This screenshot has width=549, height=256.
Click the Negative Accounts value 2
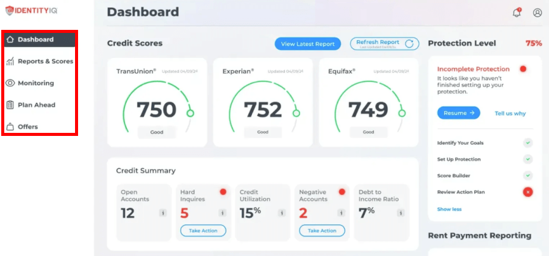(x=303, y=213)
